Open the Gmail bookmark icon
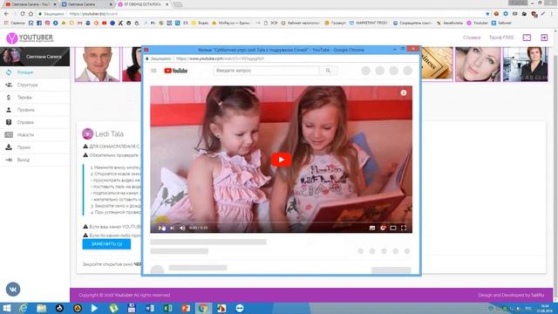Image resolution: width=558 pixels, height=314 pixels. (79, 23)
